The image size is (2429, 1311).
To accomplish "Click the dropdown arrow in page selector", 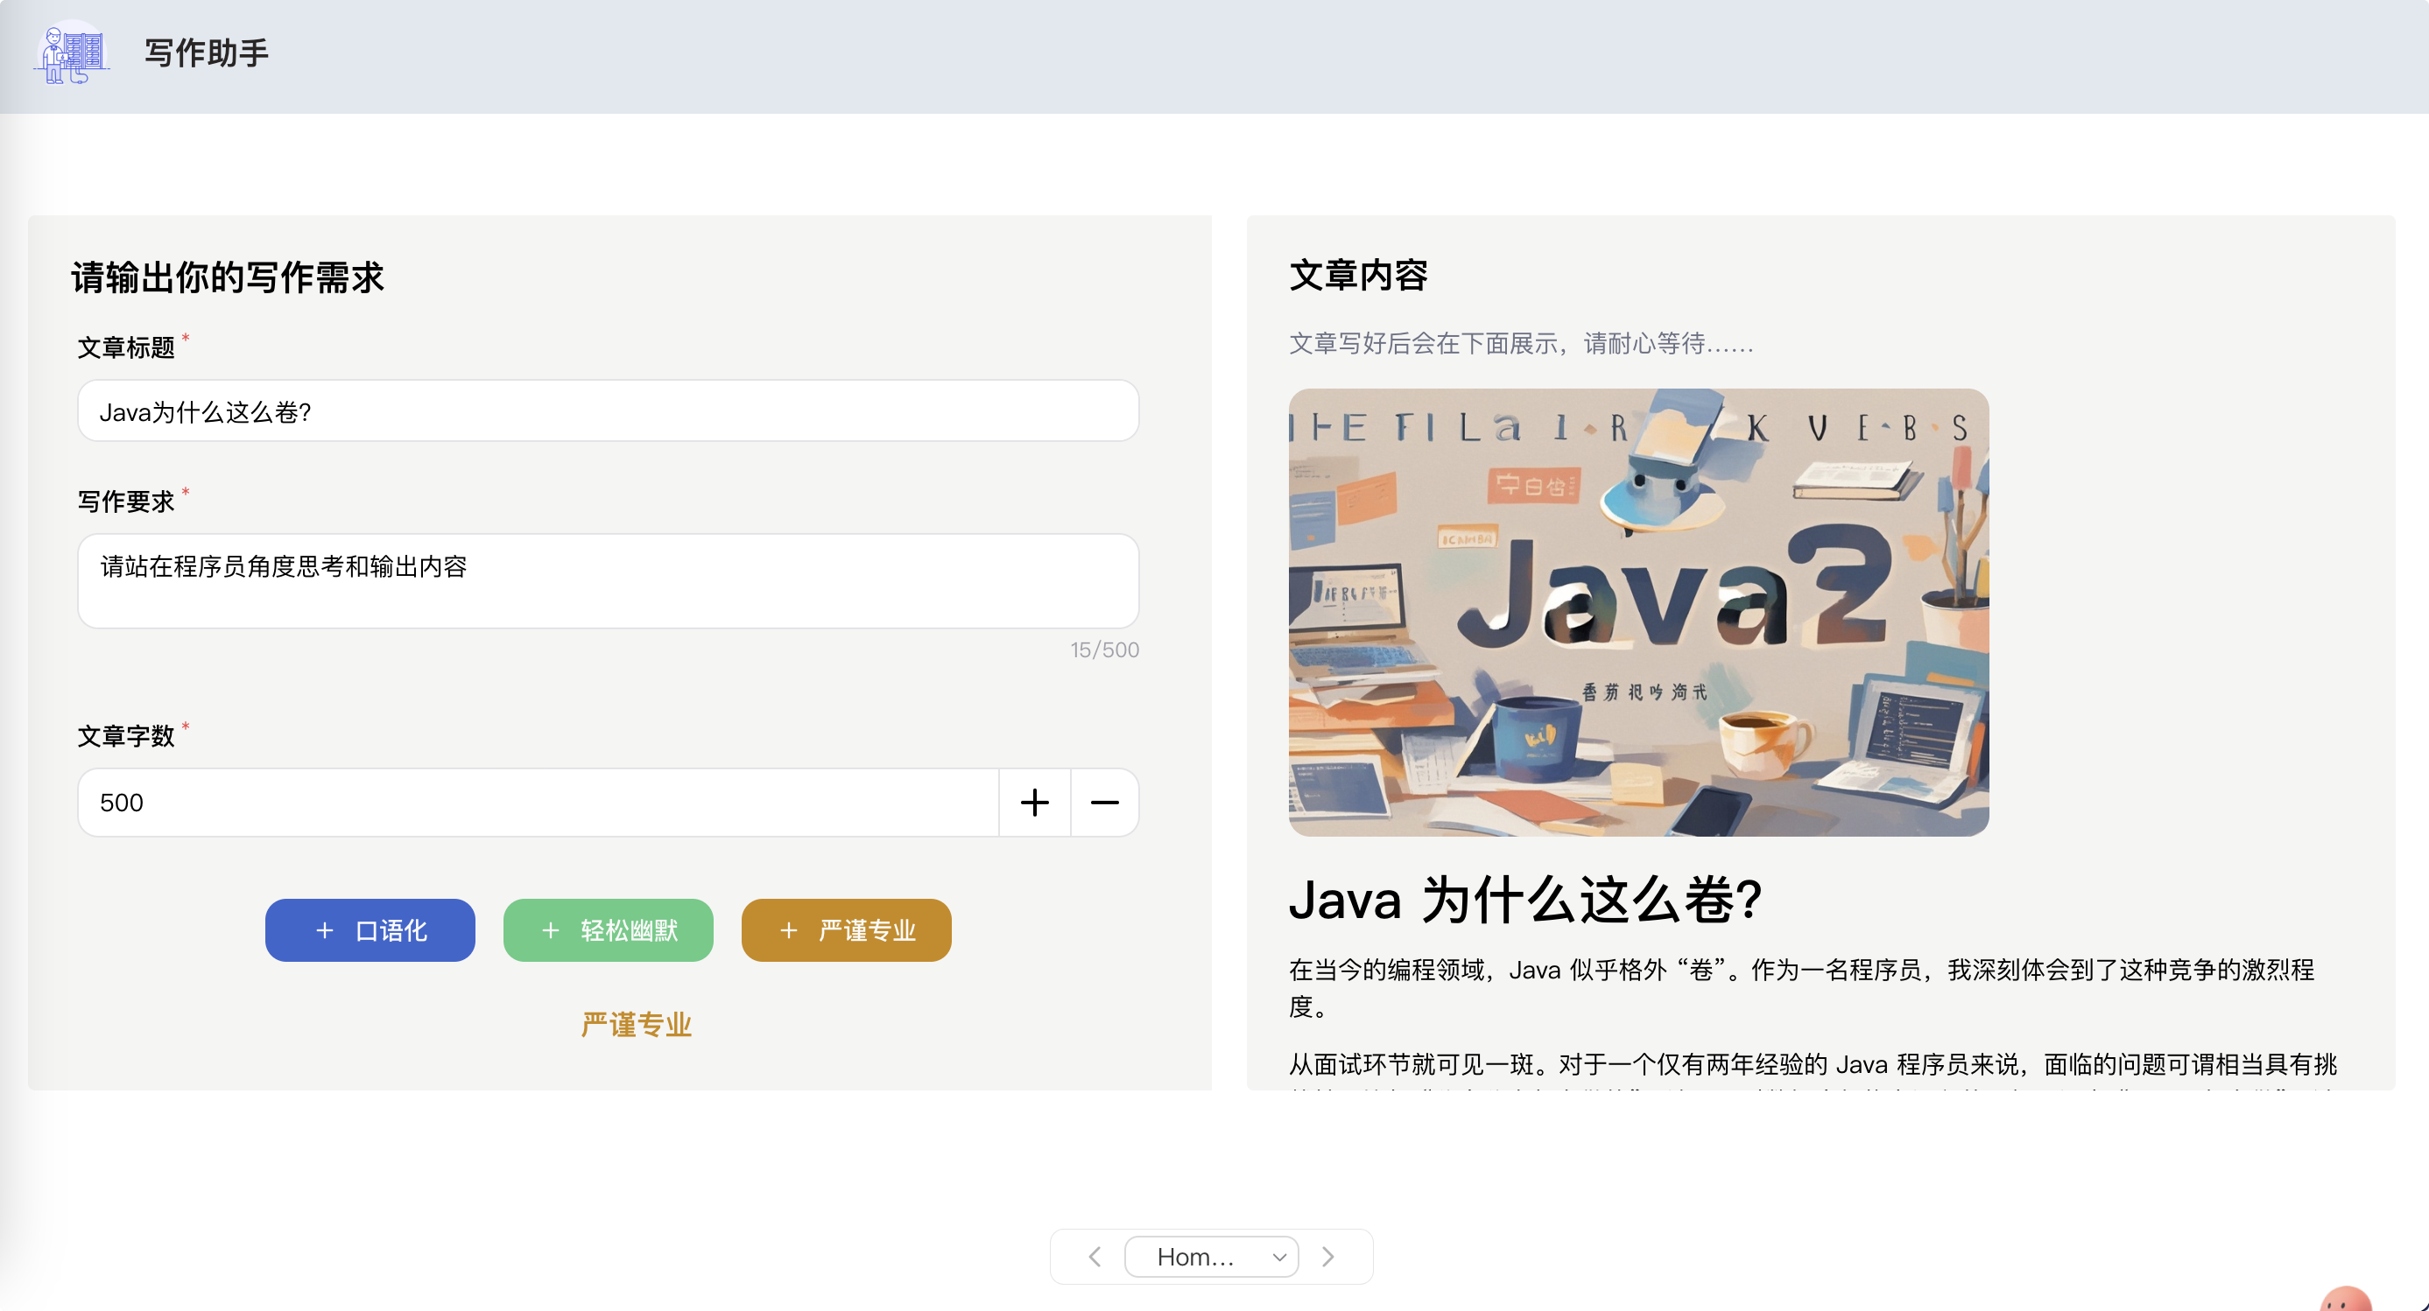I will 1278,1258.
